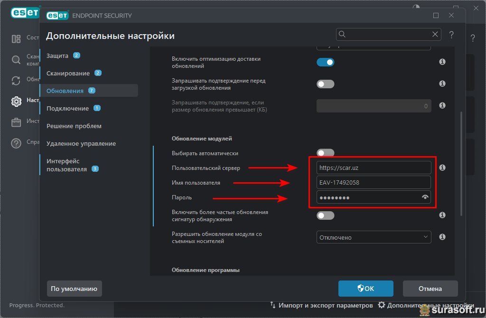Click Импорт и экспорт параметров link
The height and width of the screenshot is (318, 486).
pos(326,305)
